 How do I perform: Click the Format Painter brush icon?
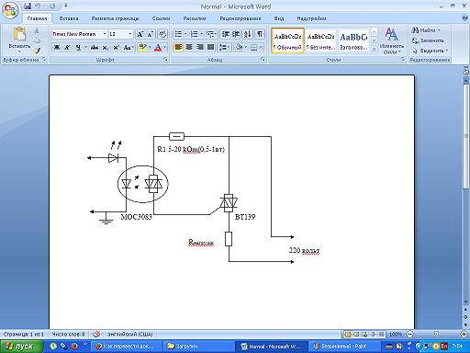click(37, 51)
